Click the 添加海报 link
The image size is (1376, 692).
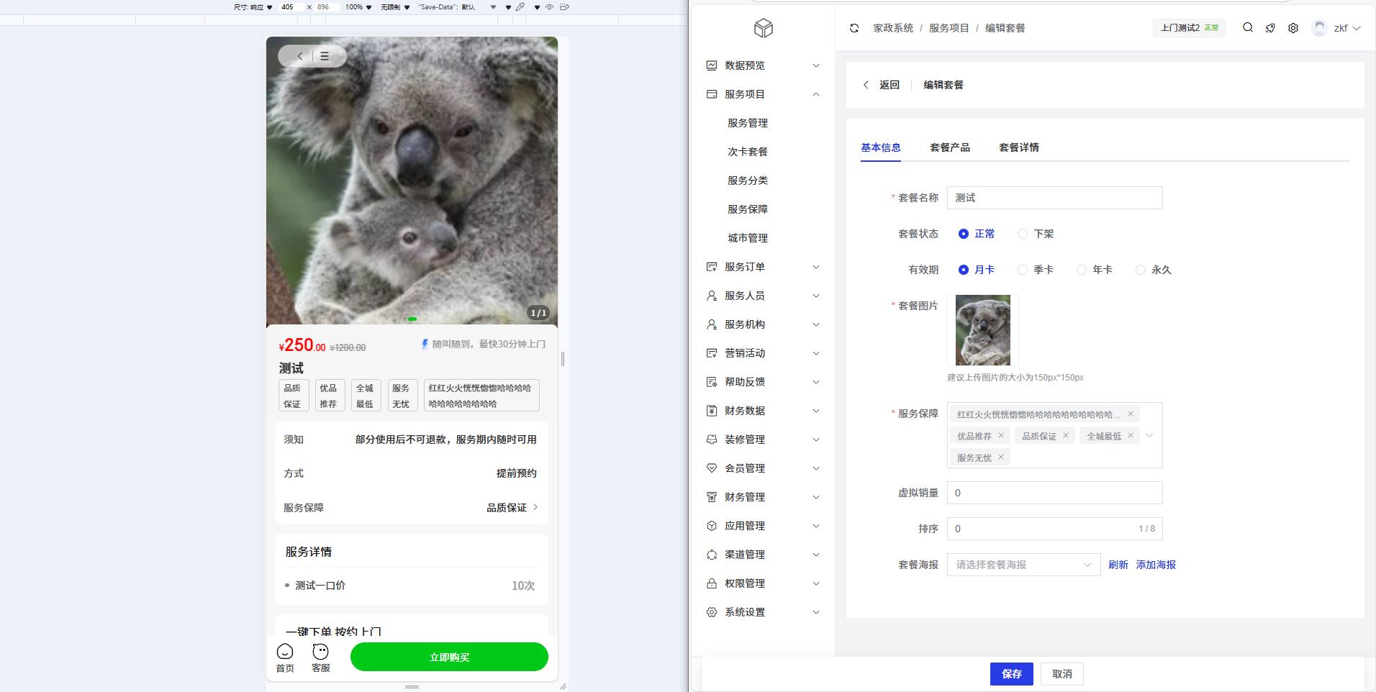click(x=1156, y=565)
